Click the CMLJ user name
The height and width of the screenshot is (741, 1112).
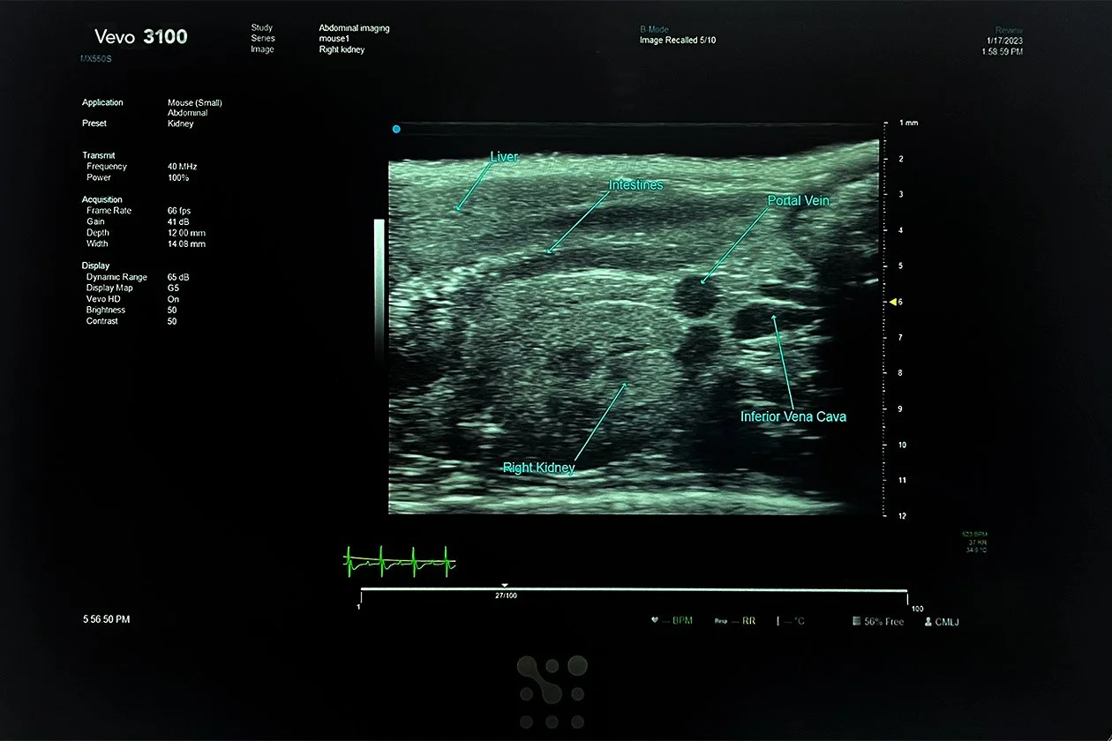click(948, 622)
